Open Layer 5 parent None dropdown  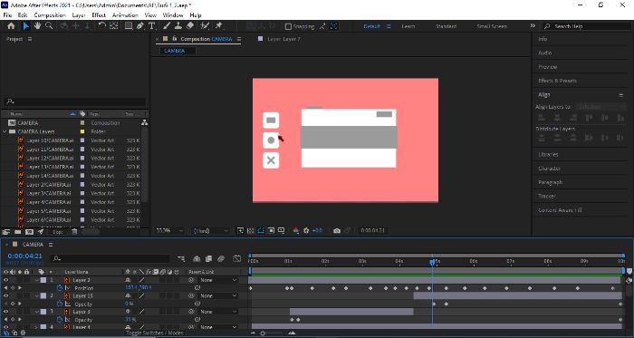point(218,312)
